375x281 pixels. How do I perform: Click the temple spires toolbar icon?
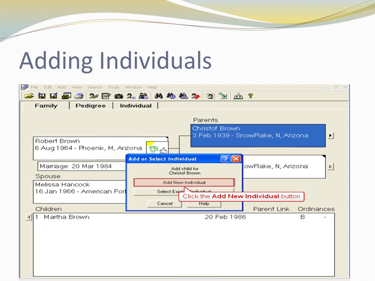238,96
